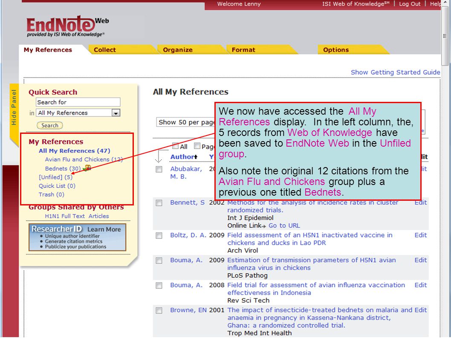Open the Bednets (30) group
The height and width of the screenshot is (338, 451).
[63, 168]
